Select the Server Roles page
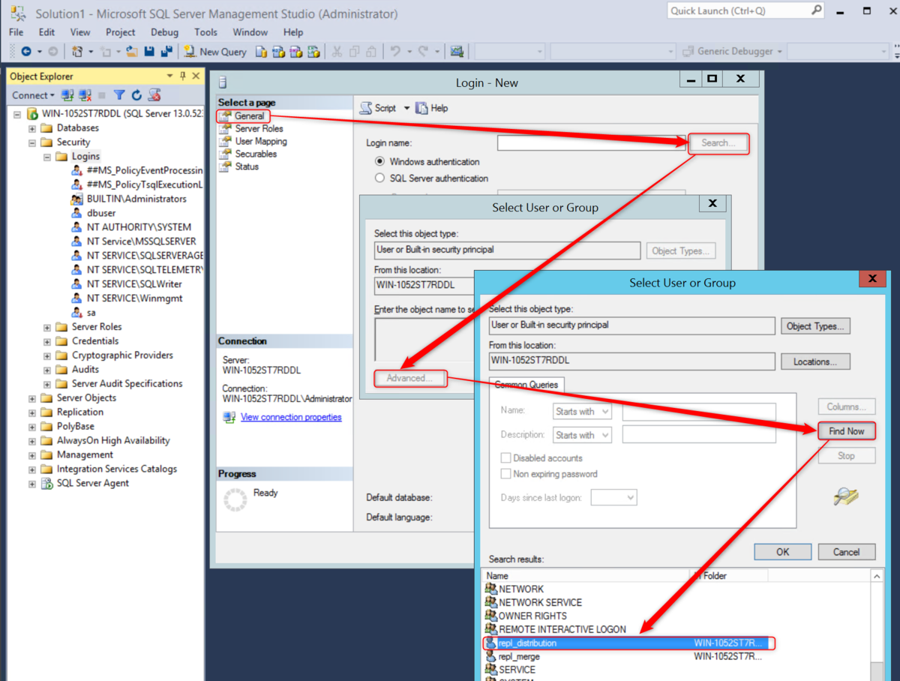Viewport: 900px width, 681px height. pyautogui.click(x=259, y=128)
